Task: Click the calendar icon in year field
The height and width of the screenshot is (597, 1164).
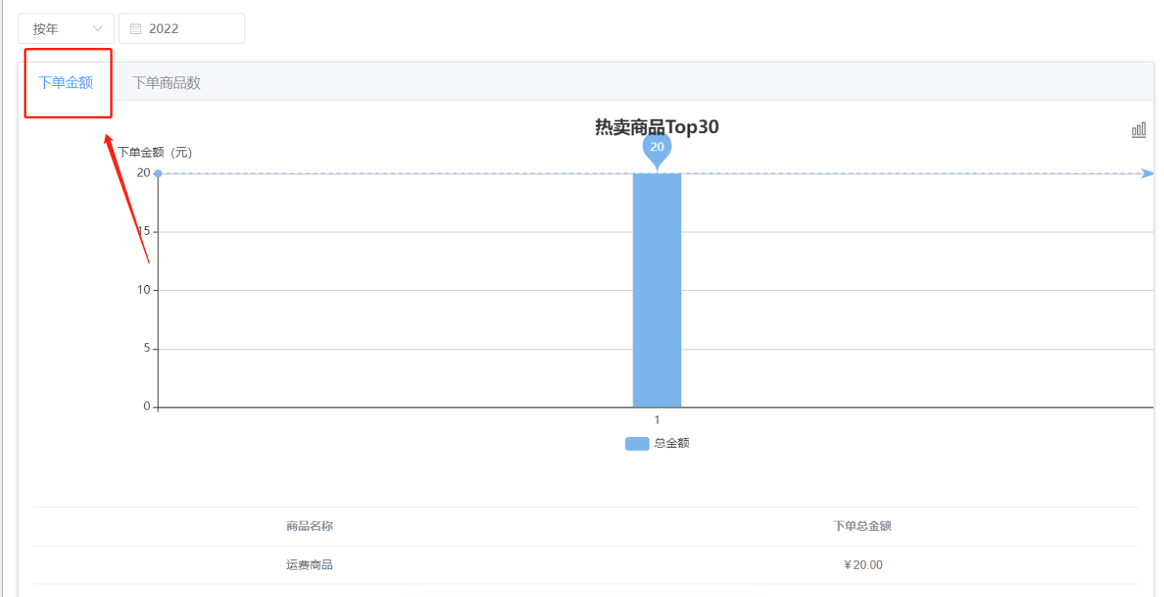Action: click(136, 28)
